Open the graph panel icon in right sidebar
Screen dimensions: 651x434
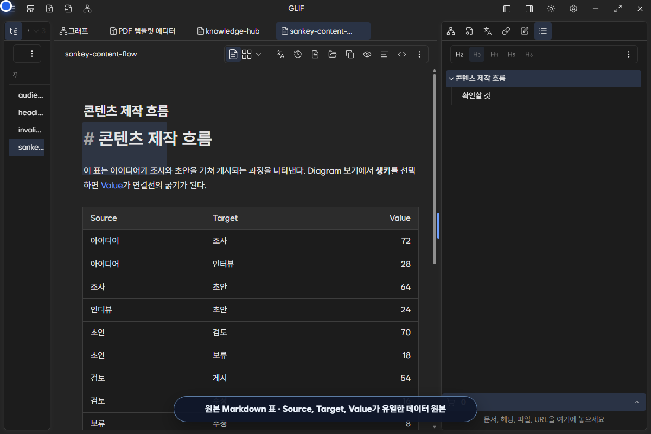click(451, 31)
